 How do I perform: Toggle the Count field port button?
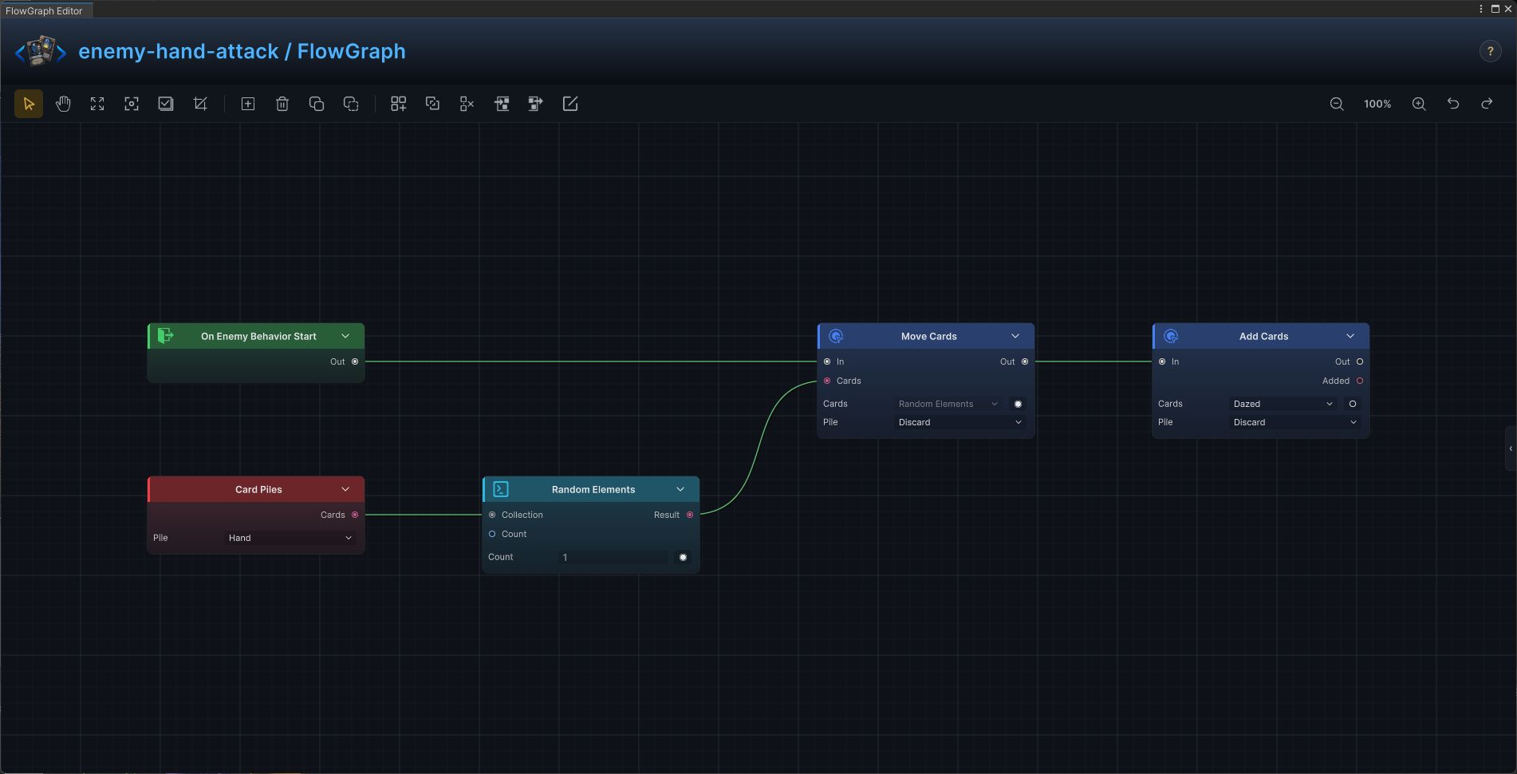[x=683, y=557]
